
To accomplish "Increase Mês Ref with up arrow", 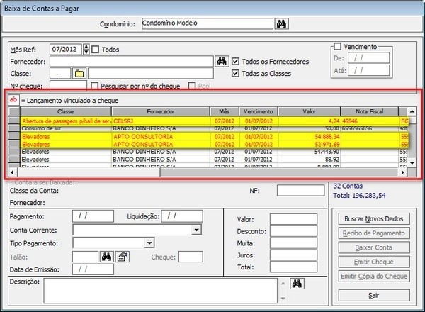I will tap(86, 47).
